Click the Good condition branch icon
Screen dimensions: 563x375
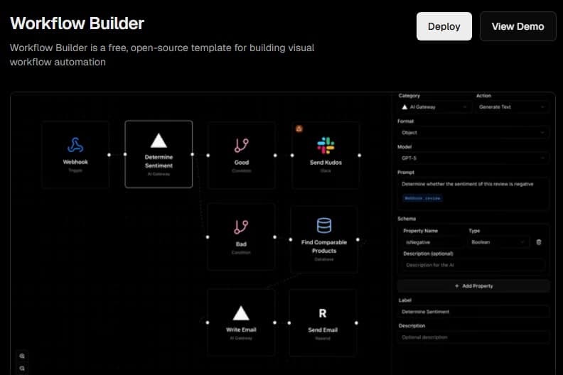click(x=241, y=145)
